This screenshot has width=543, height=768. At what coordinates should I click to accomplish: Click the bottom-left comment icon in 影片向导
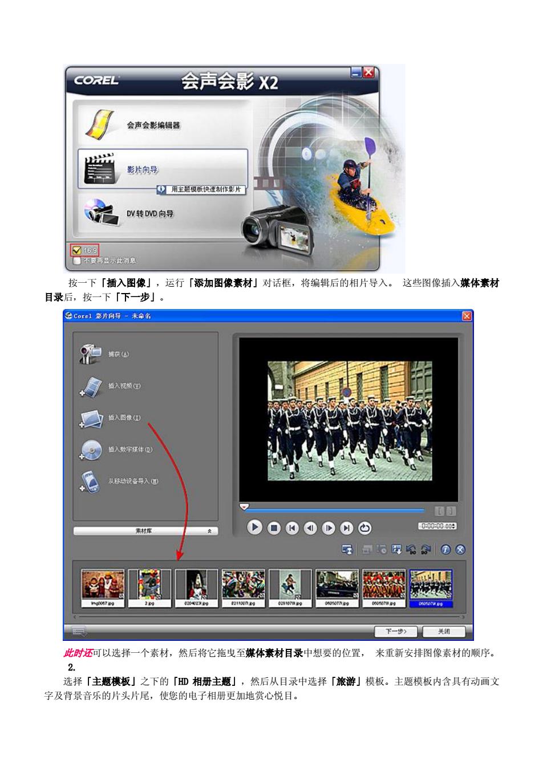click(x=79, y=632)
